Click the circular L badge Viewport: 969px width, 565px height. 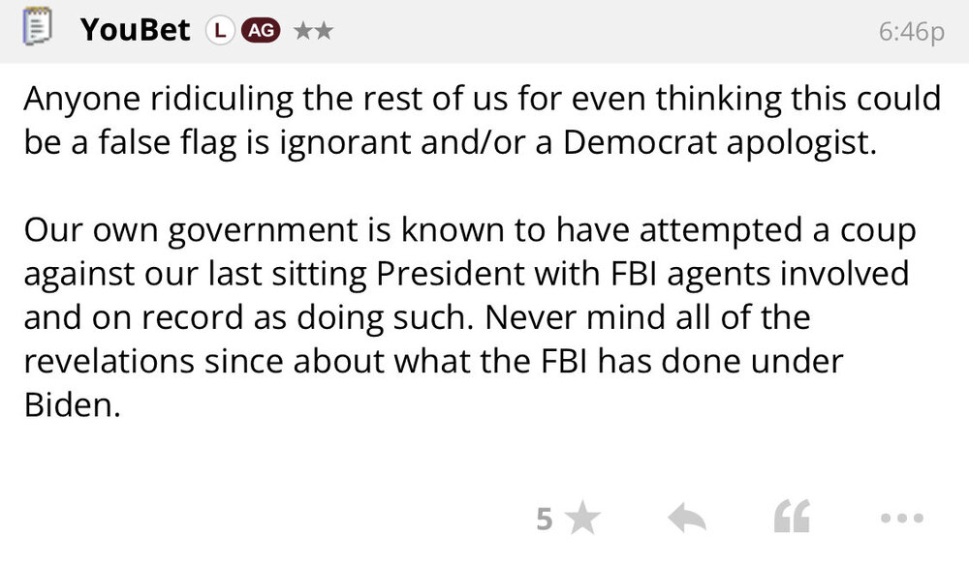tap(218, 31)
